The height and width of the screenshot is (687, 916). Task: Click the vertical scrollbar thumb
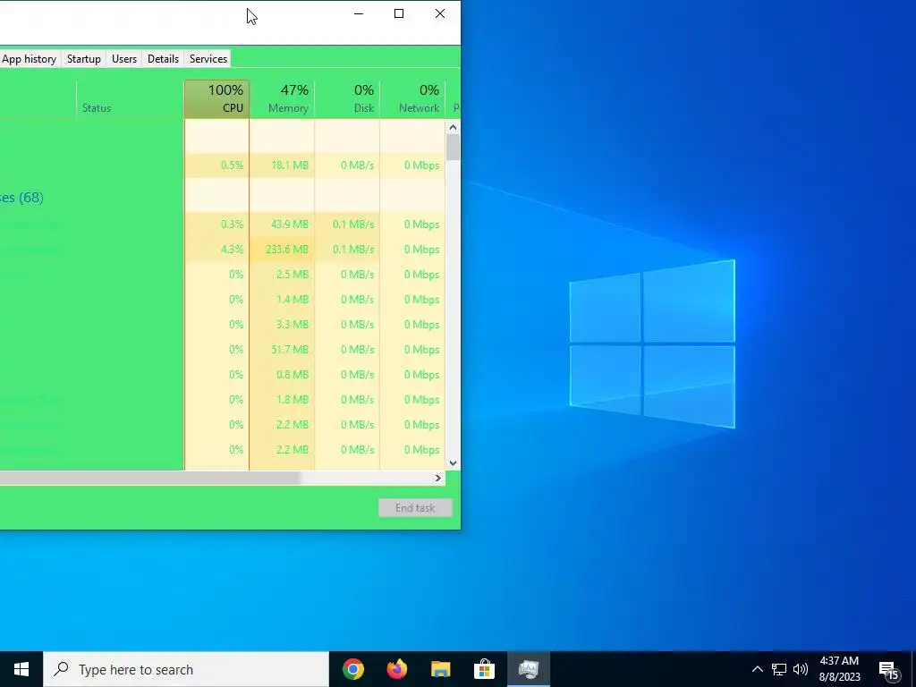[x=453, y=148]
